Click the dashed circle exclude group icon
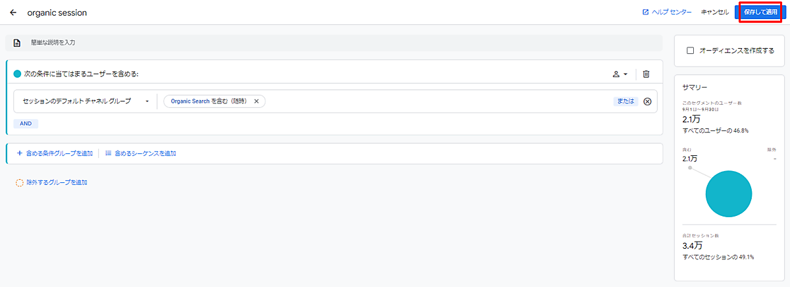 point(20,182)
